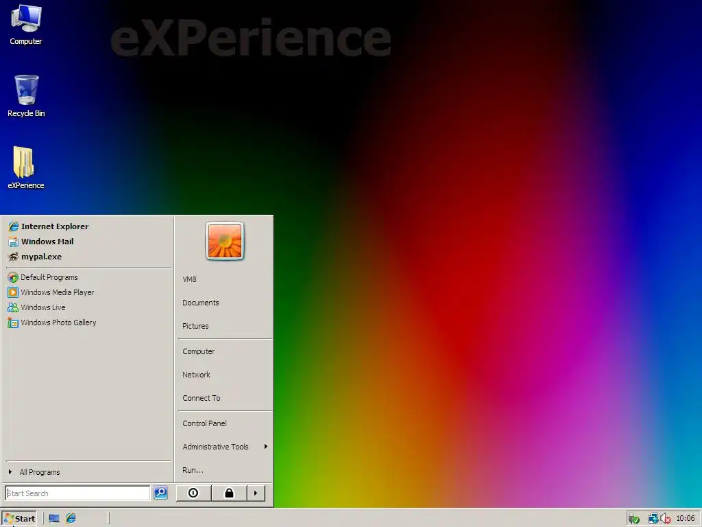This screenshot has height=527, width=702.
Task: Expand the Administrative Tools submenu
Action: tap(225, 447)
